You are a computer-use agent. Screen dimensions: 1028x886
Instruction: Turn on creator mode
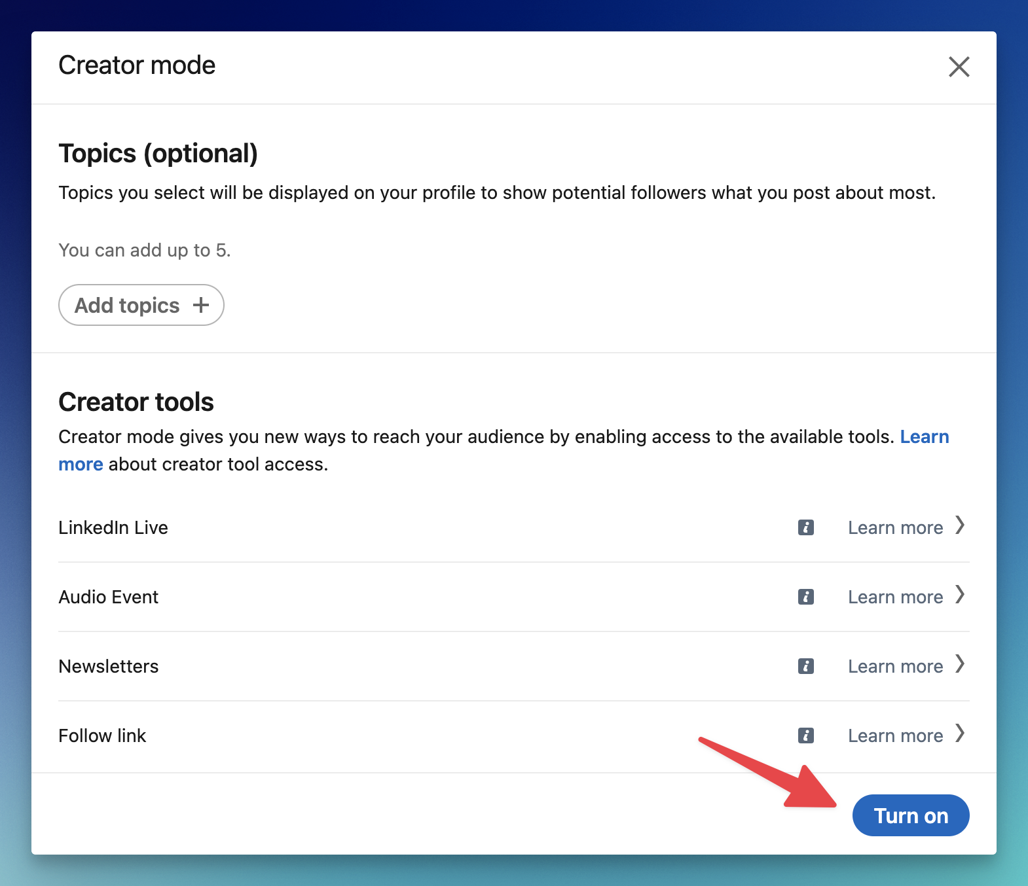pyautogui.click(x=911, y=815)
